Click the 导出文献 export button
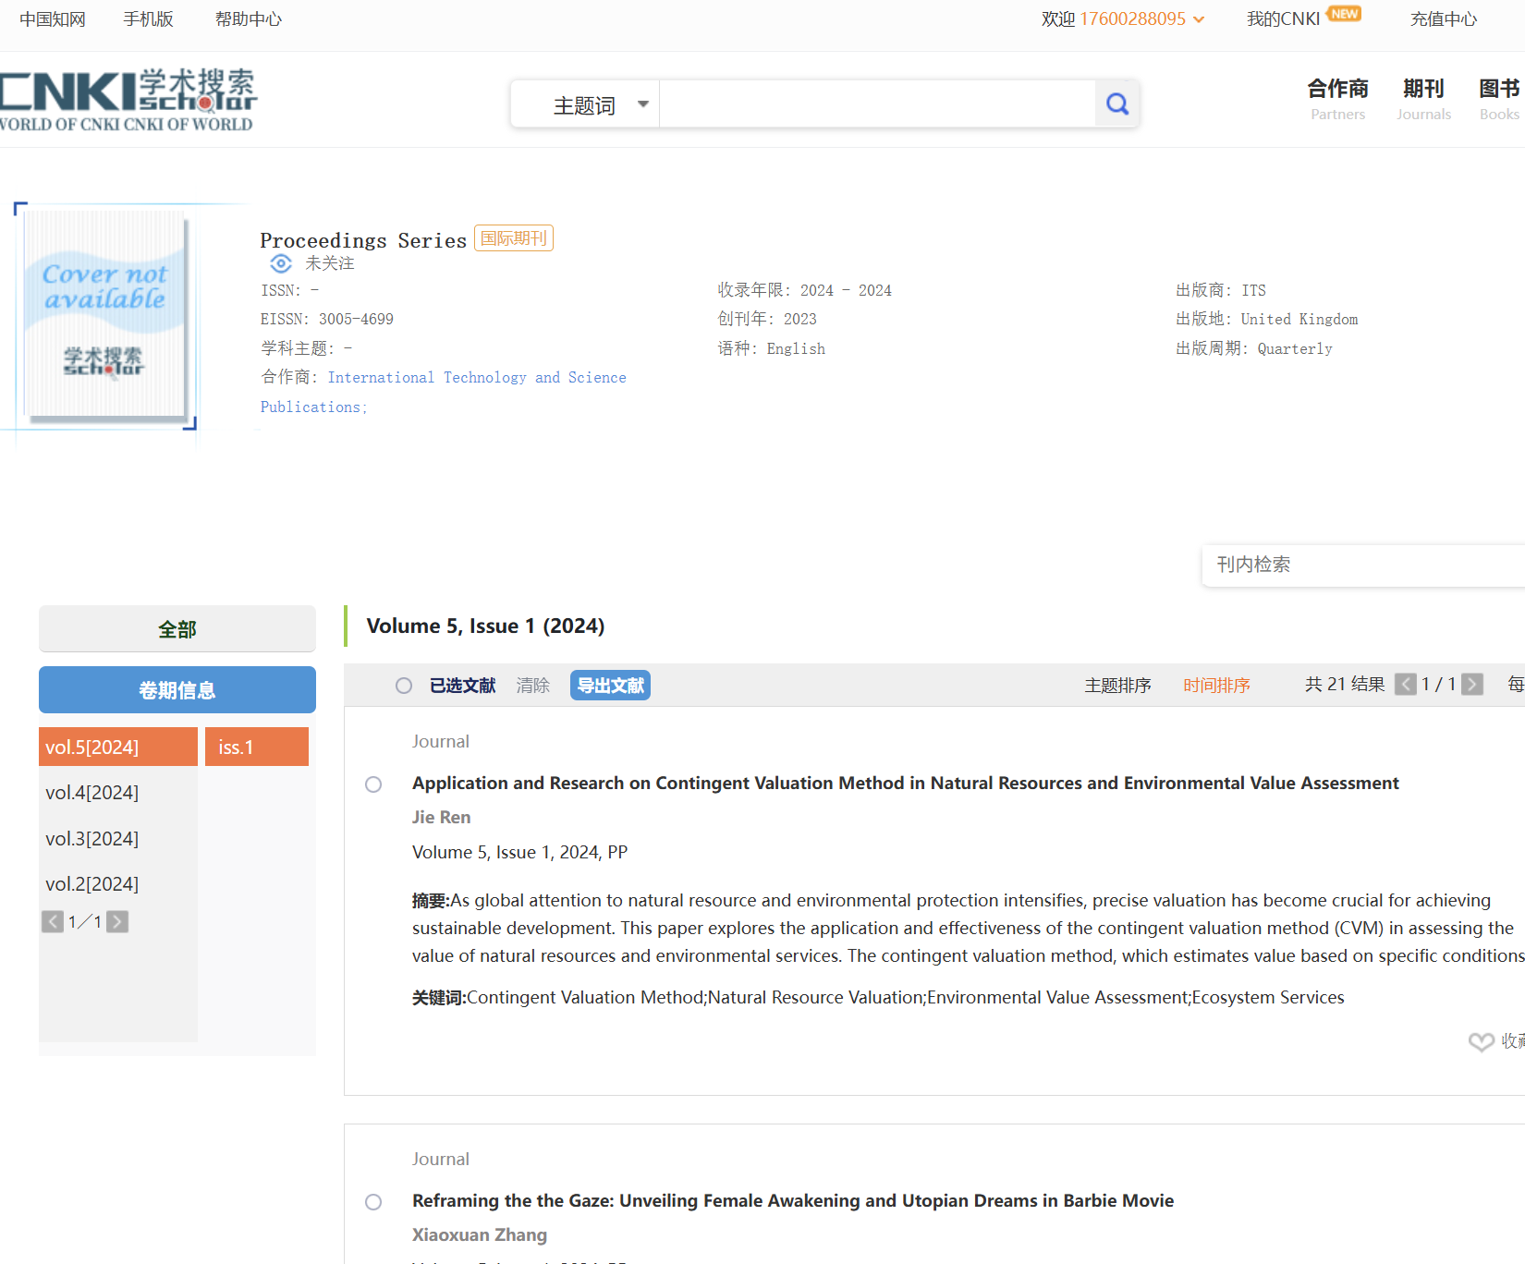Image resolution: width=1525 pixels, height=1264 pixels. (610, 686)
